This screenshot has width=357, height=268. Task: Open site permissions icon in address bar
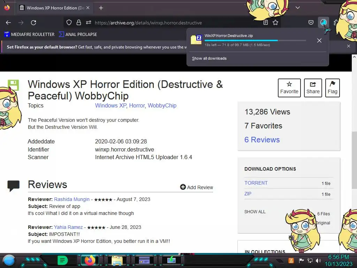(89, 23)
